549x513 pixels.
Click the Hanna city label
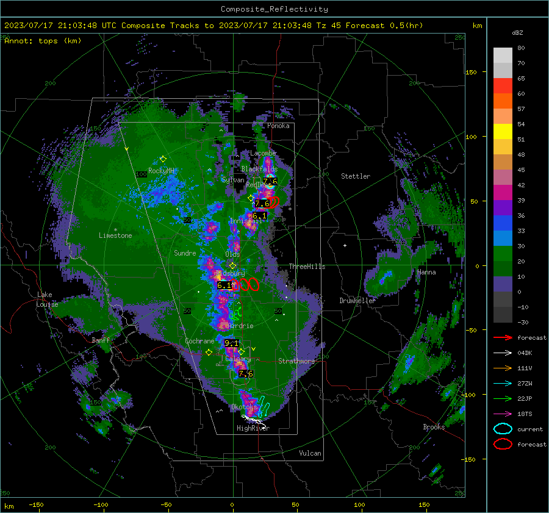426,272
